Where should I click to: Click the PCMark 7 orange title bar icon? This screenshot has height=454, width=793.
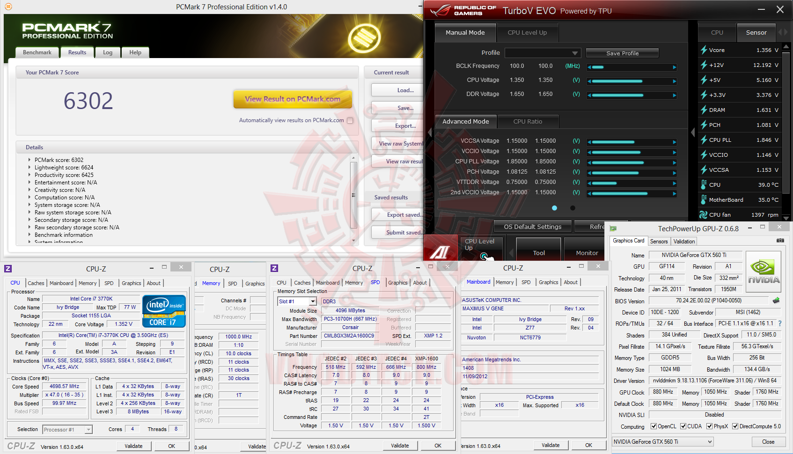tap(8, 7)
